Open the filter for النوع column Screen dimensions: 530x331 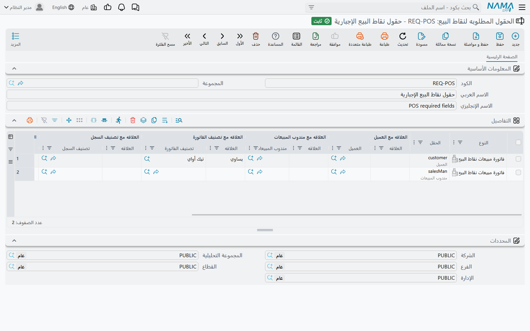click(x=460, y=142)
